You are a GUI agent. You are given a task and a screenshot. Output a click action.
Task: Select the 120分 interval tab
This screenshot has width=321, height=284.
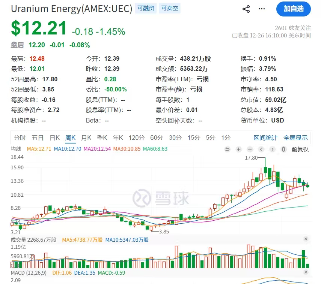137,138
